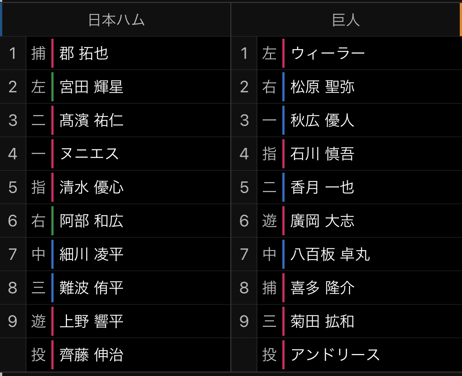Viewport: 462px width, 376px height.
Task: Open 清水 優心 player details
Action: (91, 187)
